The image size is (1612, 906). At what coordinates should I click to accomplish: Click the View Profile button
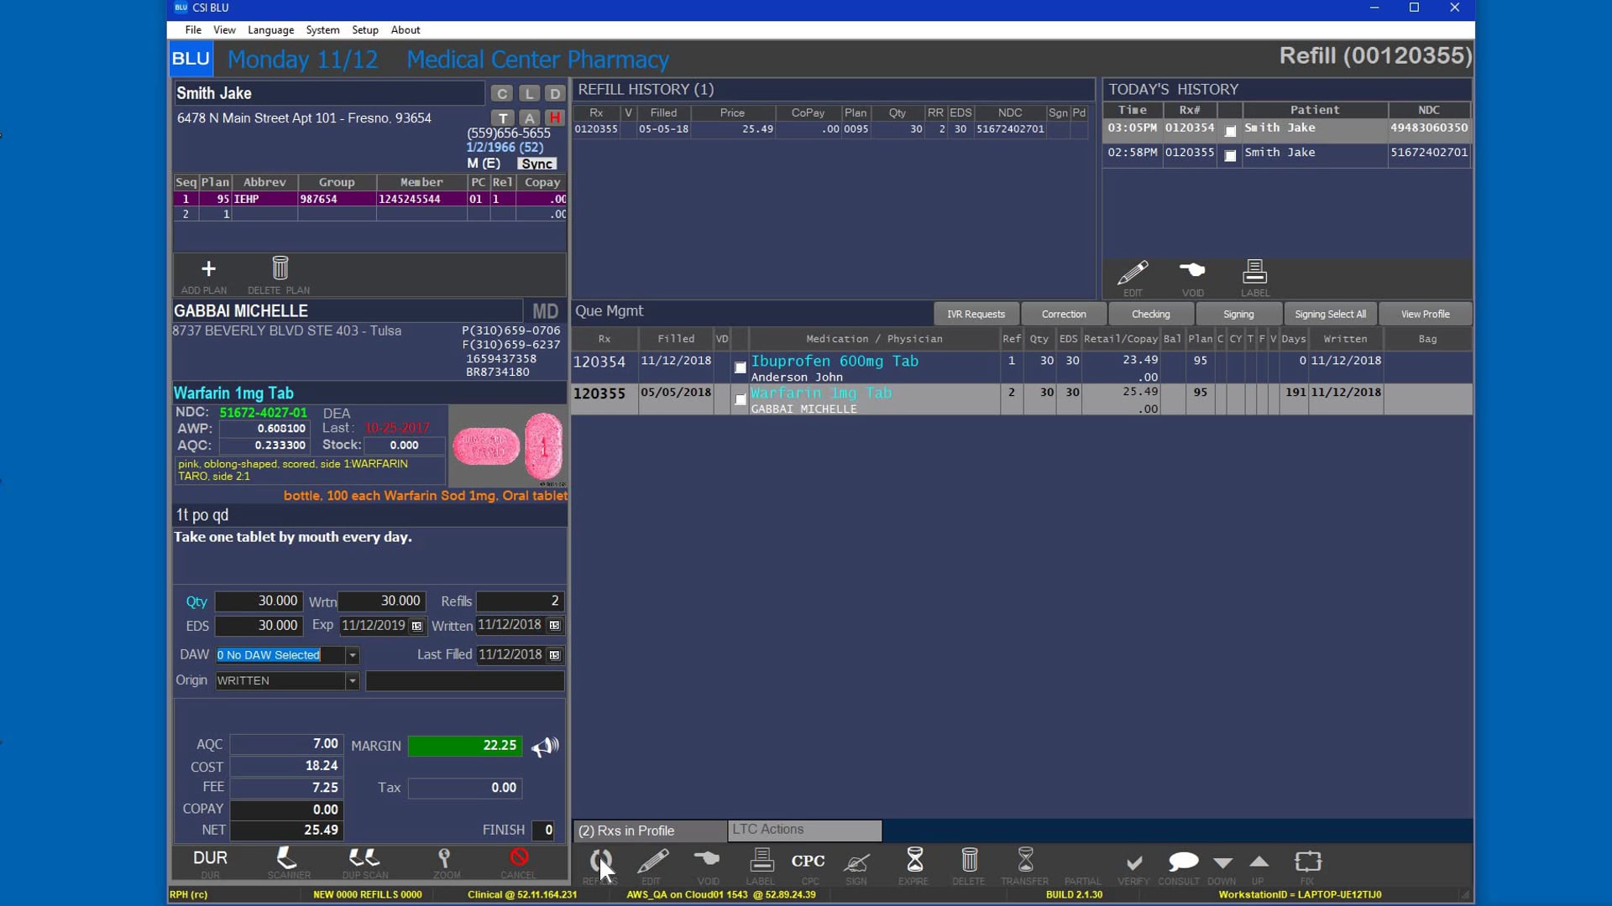click(1425, 315)
